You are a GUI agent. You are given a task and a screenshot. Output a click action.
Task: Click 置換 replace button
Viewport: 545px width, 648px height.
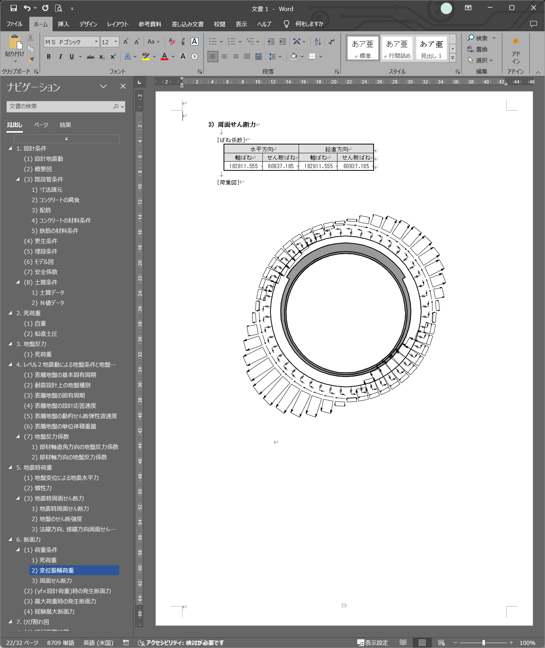pos(478,49)
